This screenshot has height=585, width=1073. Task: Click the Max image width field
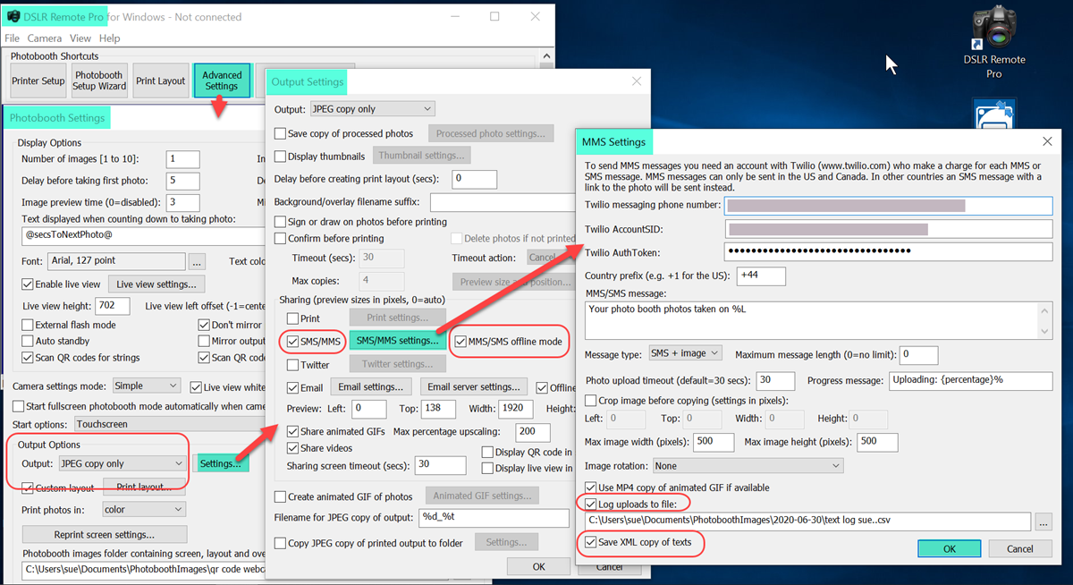pos(714,442)
